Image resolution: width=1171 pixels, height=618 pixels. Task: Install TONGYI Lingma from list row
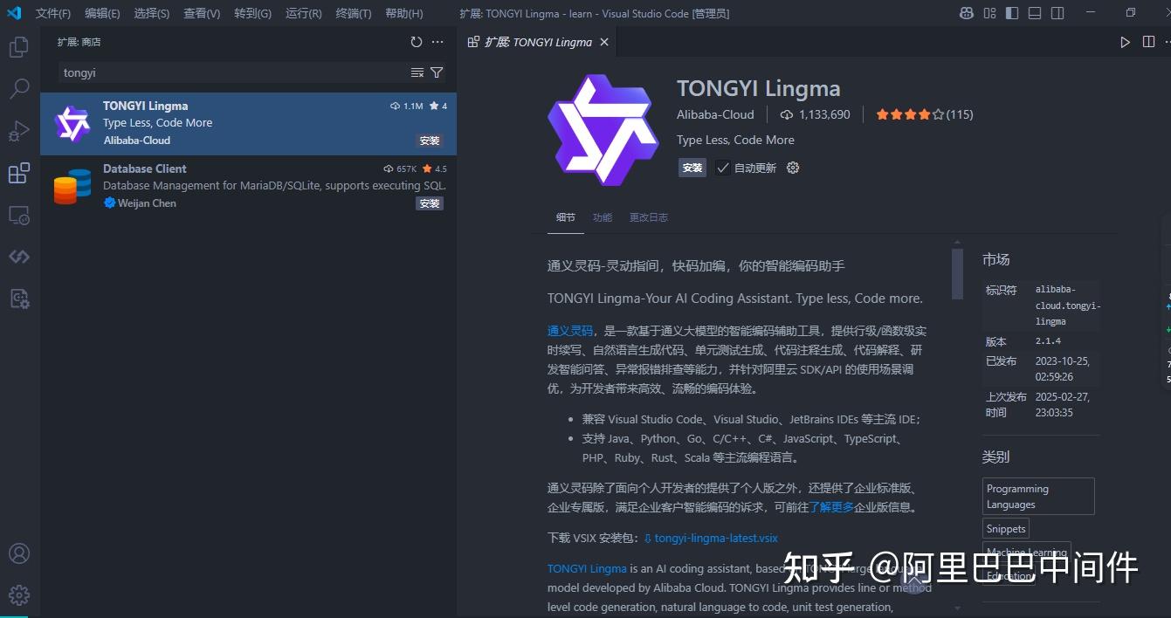(x=430, y=141)
